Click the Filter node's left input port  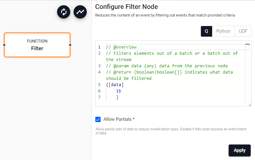tap(4, 45)
